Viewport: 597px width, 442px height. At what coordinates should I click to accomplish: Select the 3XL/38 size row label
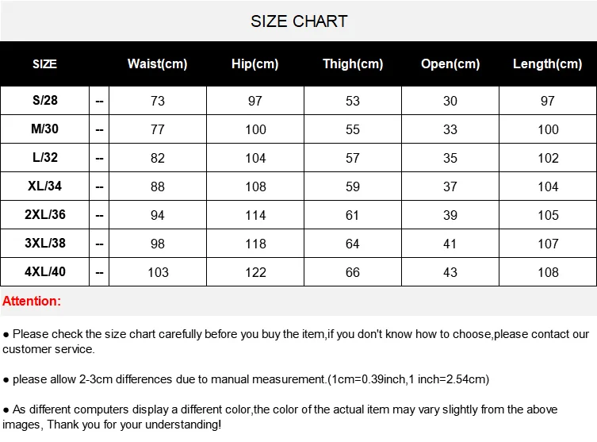(x=45, y=243)
